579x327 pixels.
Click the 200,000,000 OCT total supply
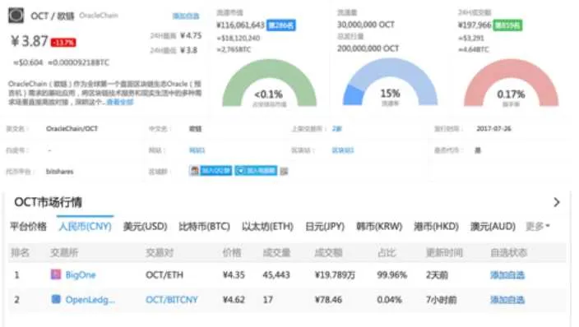click(368, 48)
